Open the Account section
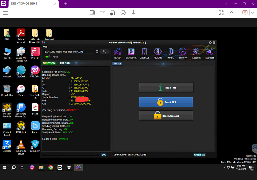The width and height of the screenshot is (257, 180). (196, 53)
